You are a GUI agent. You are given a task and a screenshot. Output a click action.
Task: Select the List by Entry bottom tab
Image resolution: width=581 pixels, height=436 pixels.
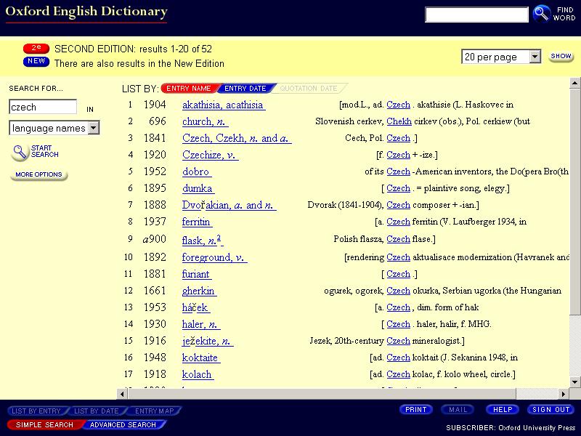coord(36,411)
